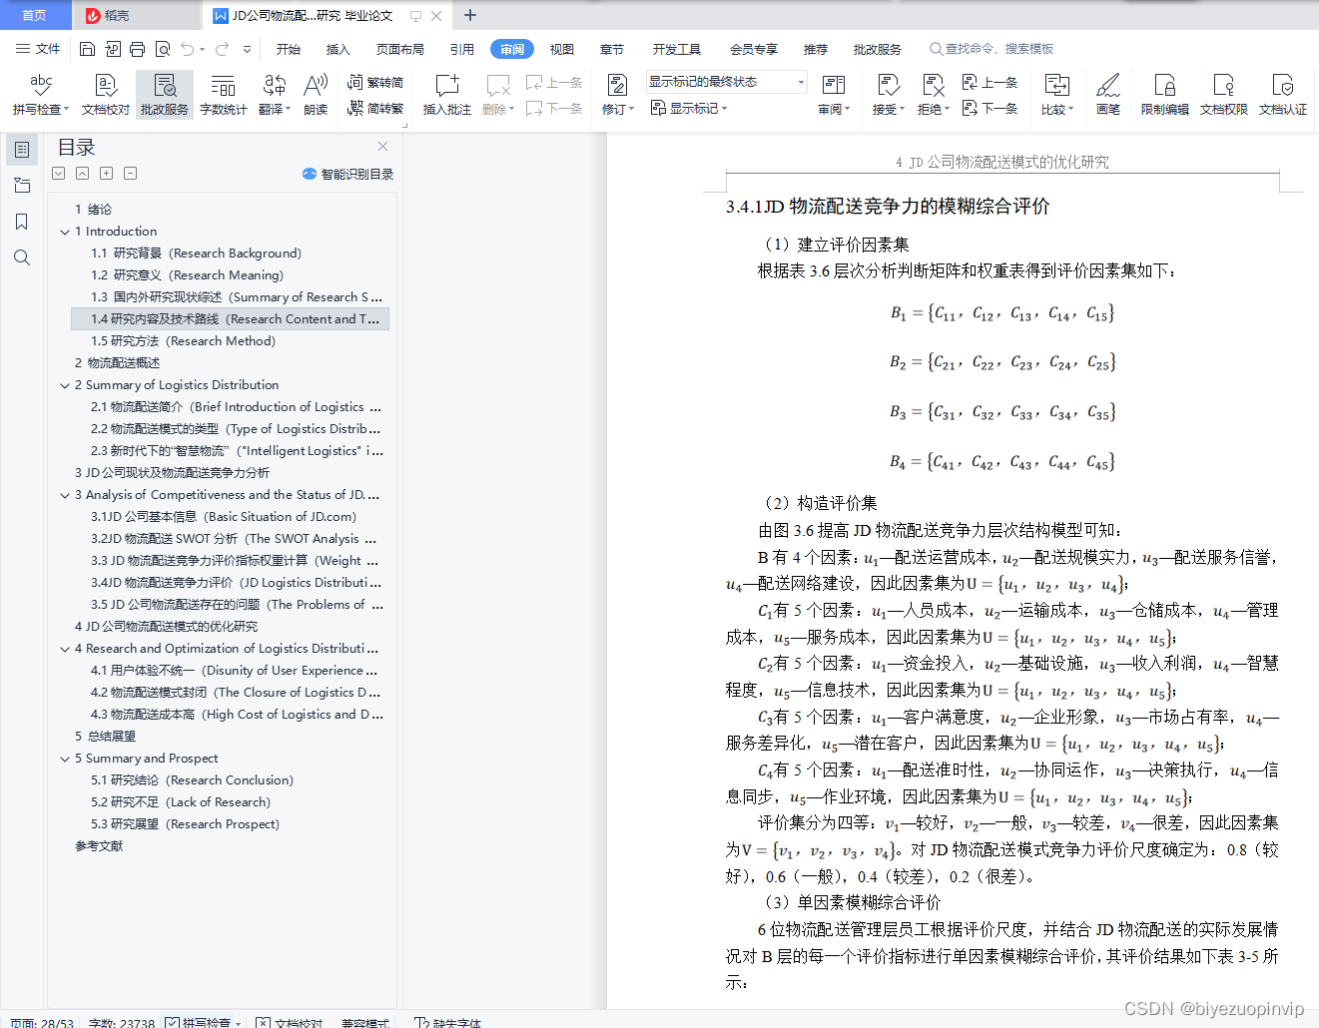Convert with 繁转简 button
Image resolution: width=1319 pixels, height=1028 pixels.
point(375,83)
